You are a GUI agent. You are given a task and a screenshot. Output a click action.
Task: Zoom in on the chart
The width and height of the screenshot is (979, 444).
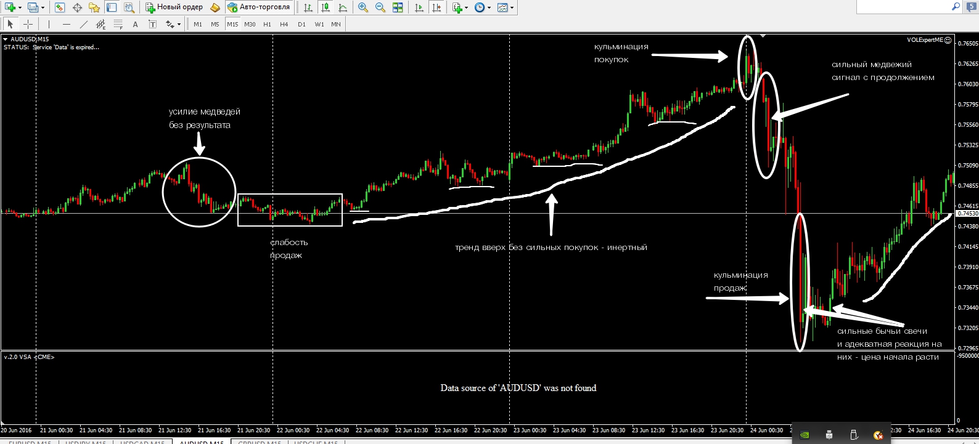363,7
